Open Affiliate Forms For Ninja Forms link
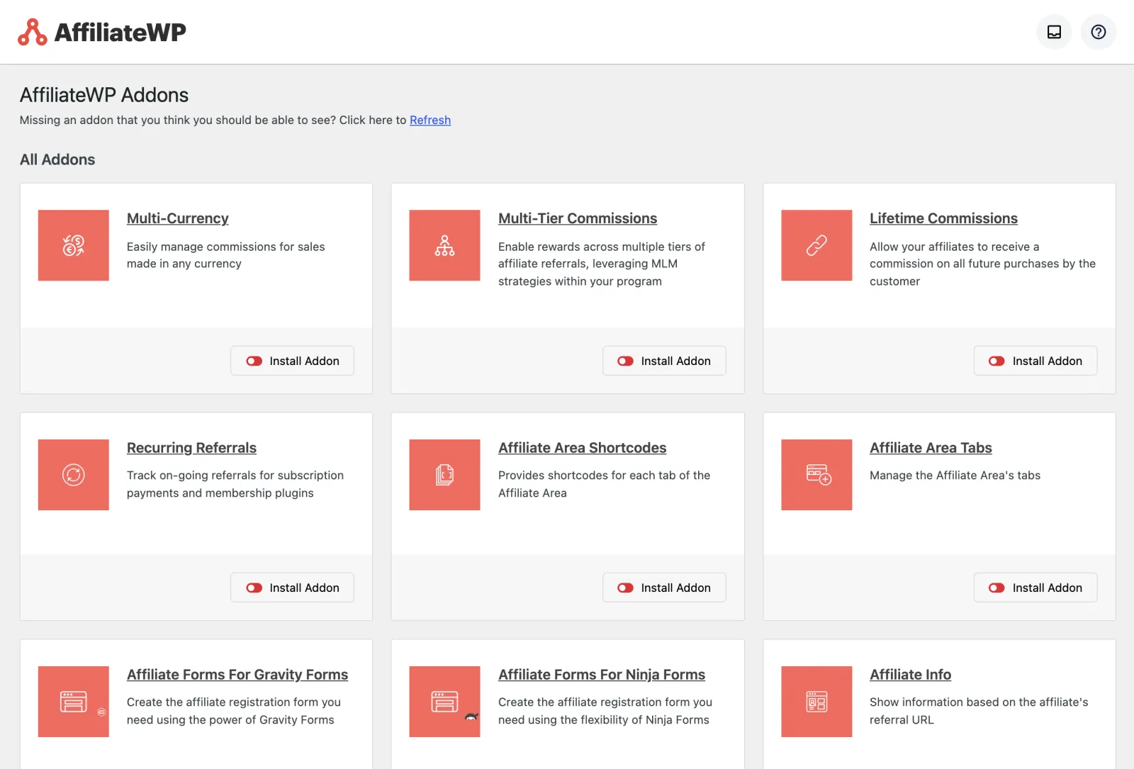The height and width of the screenshot is (769, 1134). click(x=602, y=675)
